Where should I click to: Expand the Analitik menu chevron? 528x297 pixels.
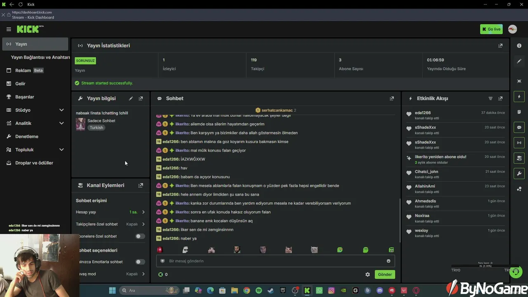[x=61, y=123]
